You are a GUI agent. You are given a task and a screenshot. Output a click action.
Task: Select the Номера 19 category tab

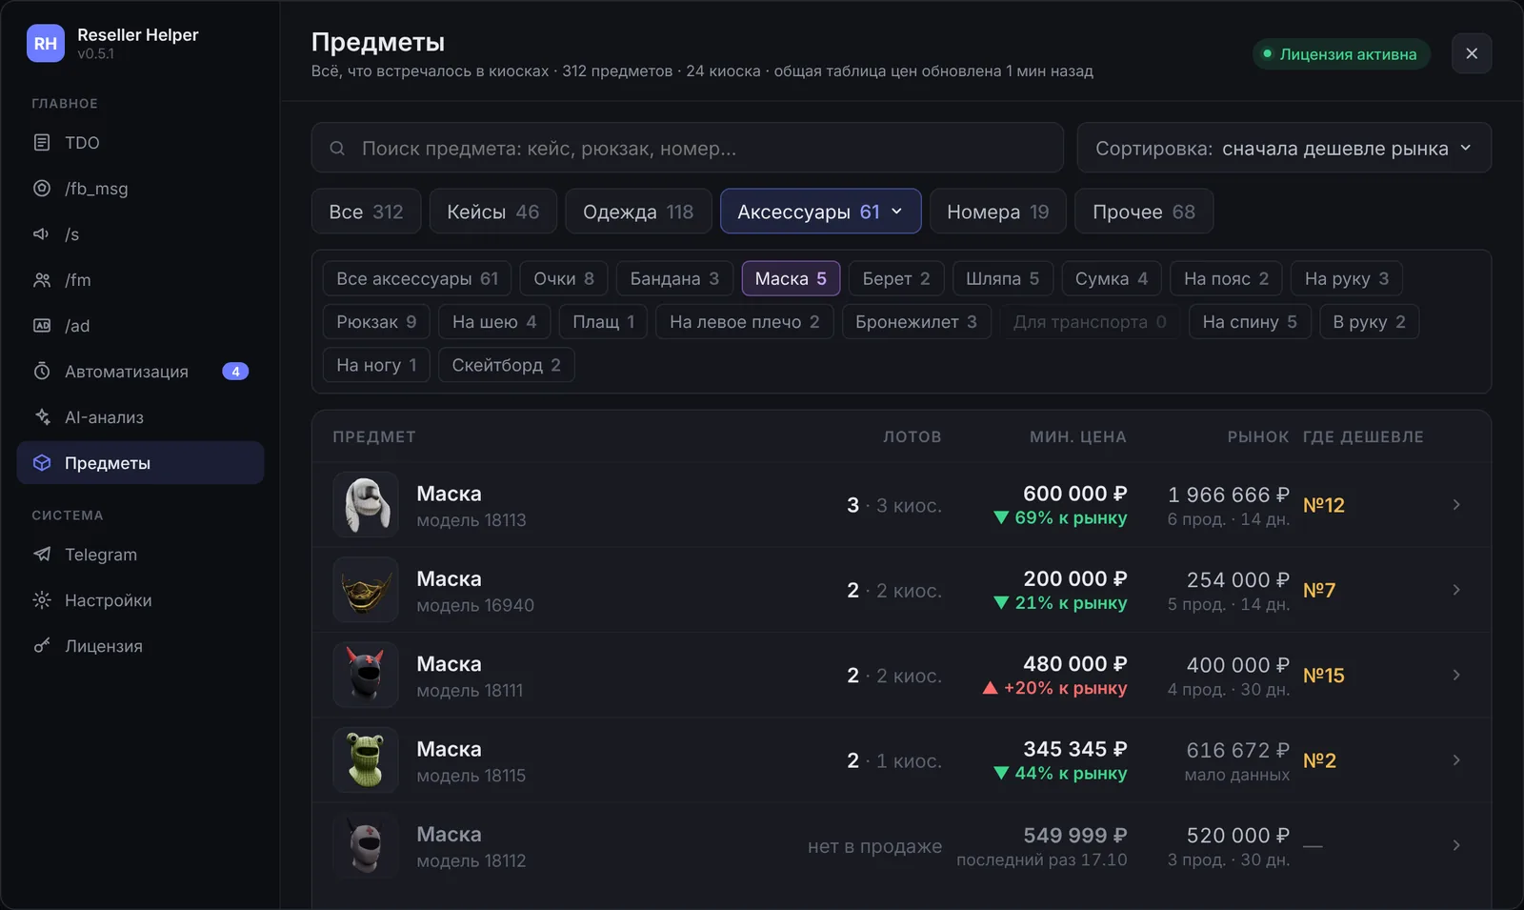point(998,212)
